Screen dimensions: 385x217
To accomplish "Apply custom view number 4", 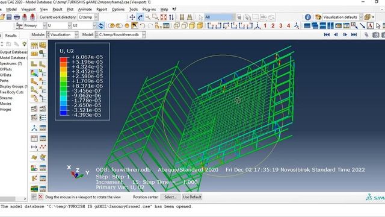I will 289,25.
